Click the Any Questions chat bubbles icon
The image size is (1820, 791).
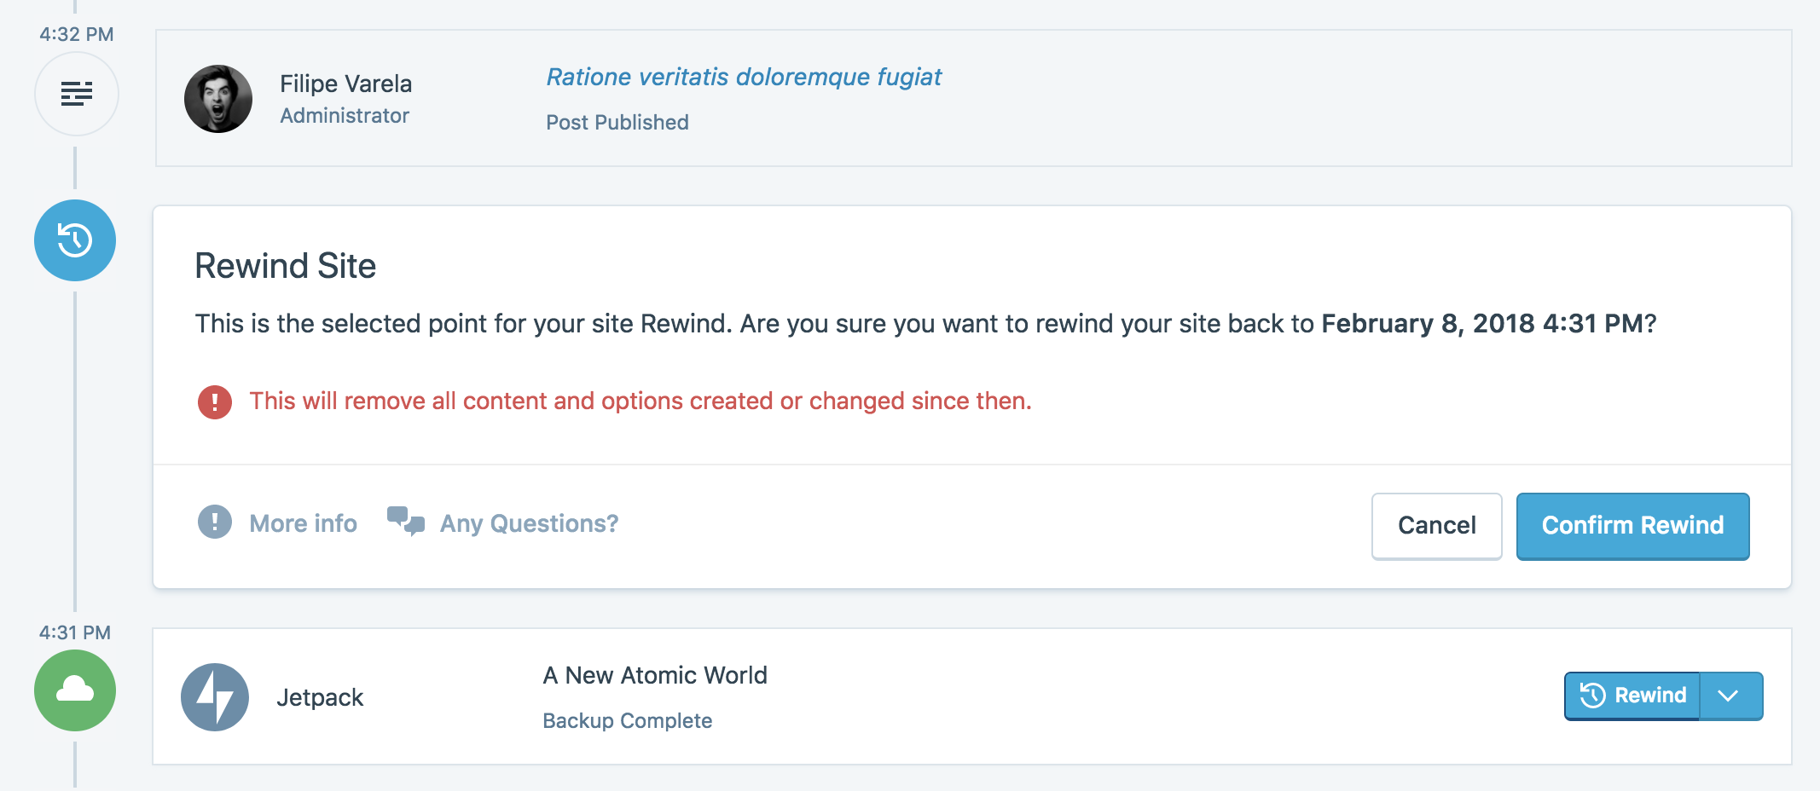pos(406,520)
